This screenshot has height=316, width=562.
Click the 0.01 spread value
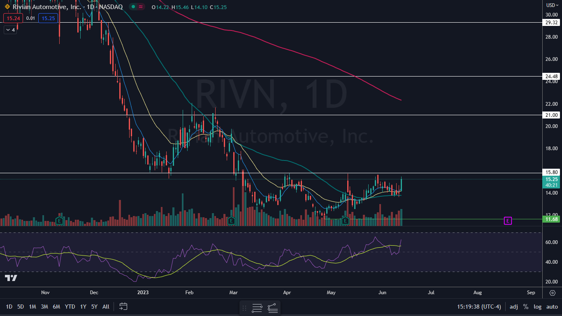click(30, 18)
